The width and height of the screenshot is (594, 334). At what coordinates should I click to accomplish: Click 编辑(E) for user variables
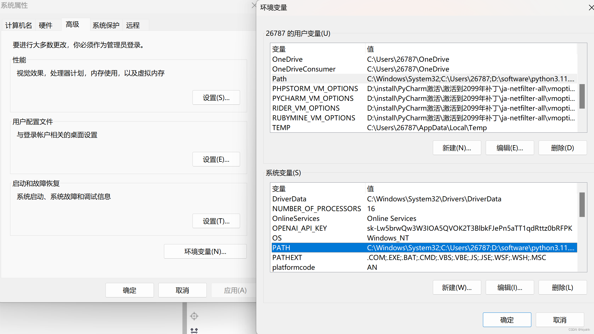pos(510,148)
